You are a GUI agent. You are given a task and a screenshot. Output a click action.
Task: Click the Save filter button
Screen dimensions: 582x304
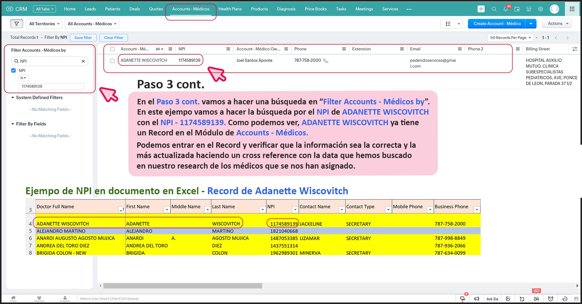pos(83,38)
